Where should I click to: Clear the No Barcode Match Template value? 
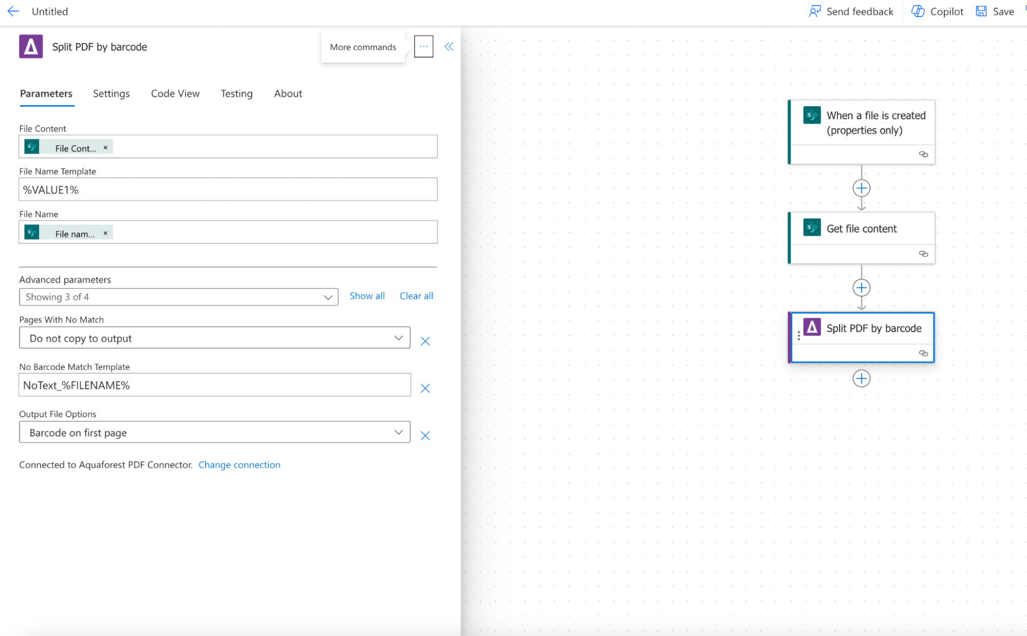coord(425,388)
